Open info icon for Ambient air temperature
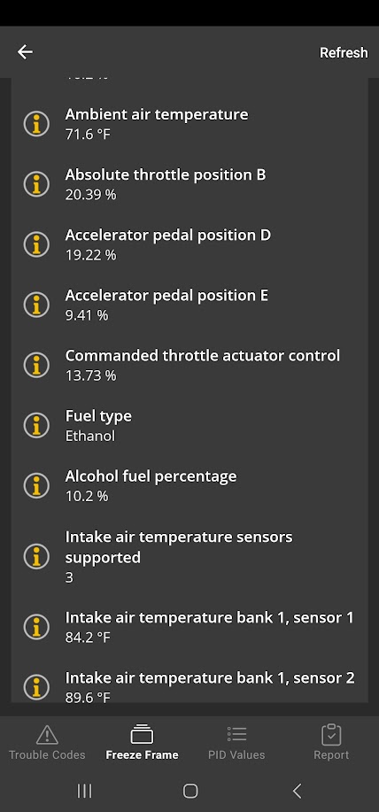 pyautogui.click(x=37, y=124)
